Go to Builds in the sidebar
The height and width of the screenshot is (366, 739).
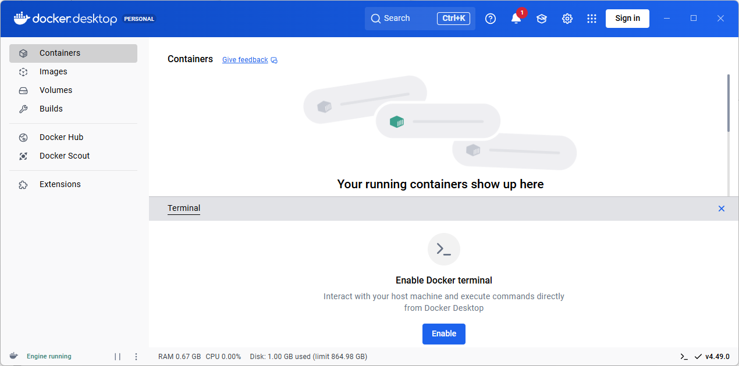tap(73, 109)
